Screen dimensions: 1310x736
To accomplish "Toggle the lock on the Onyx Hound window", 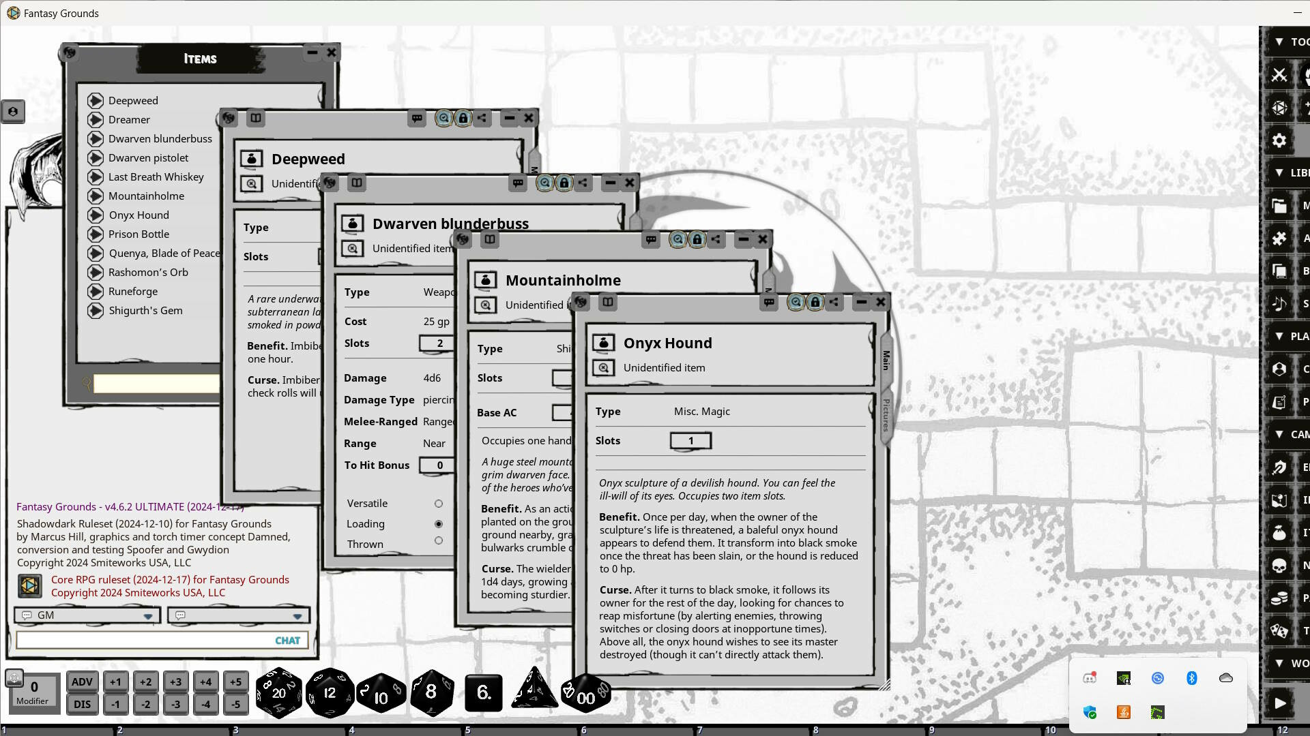I will coord(815,302).
